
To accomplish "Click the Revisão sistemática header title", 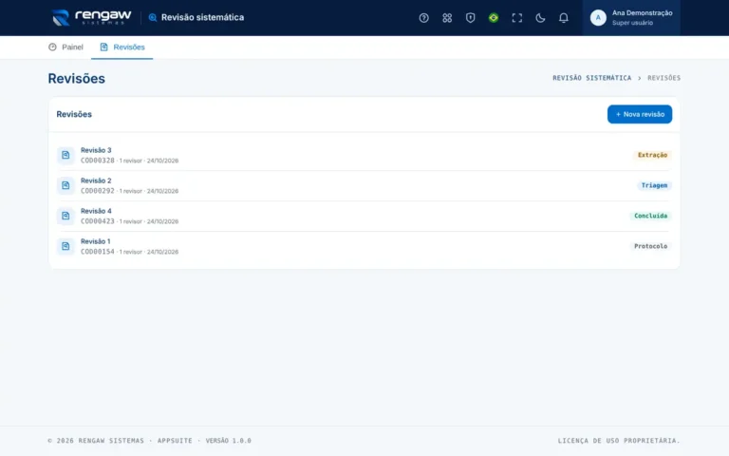I will [x=202, y=18].
